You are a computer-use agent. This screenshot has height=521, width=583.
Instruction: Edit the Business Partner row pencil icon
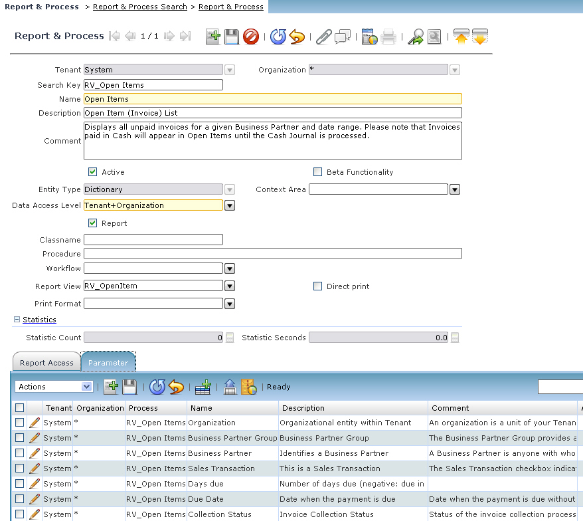click(x=35, y=453)
